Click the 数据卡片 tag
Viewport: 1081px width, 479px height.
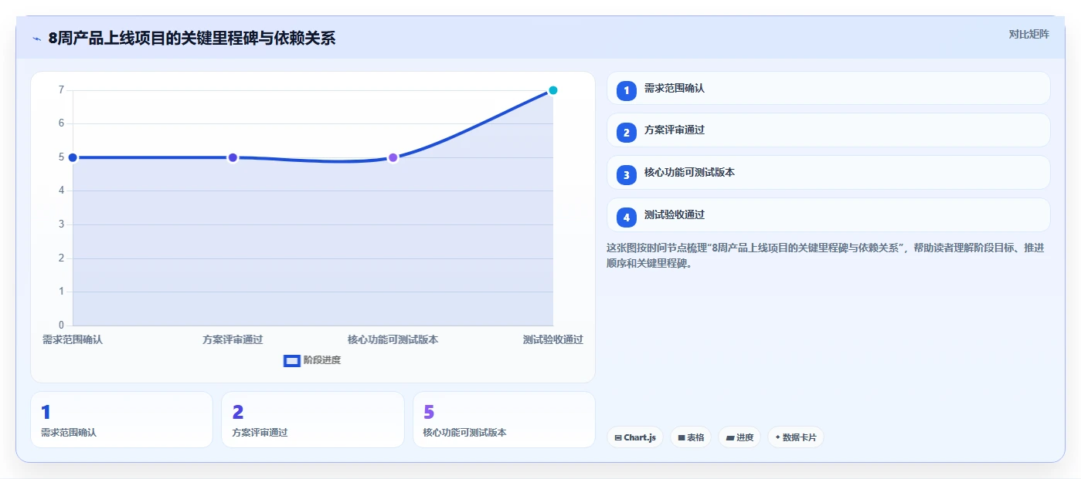[795, 437]
